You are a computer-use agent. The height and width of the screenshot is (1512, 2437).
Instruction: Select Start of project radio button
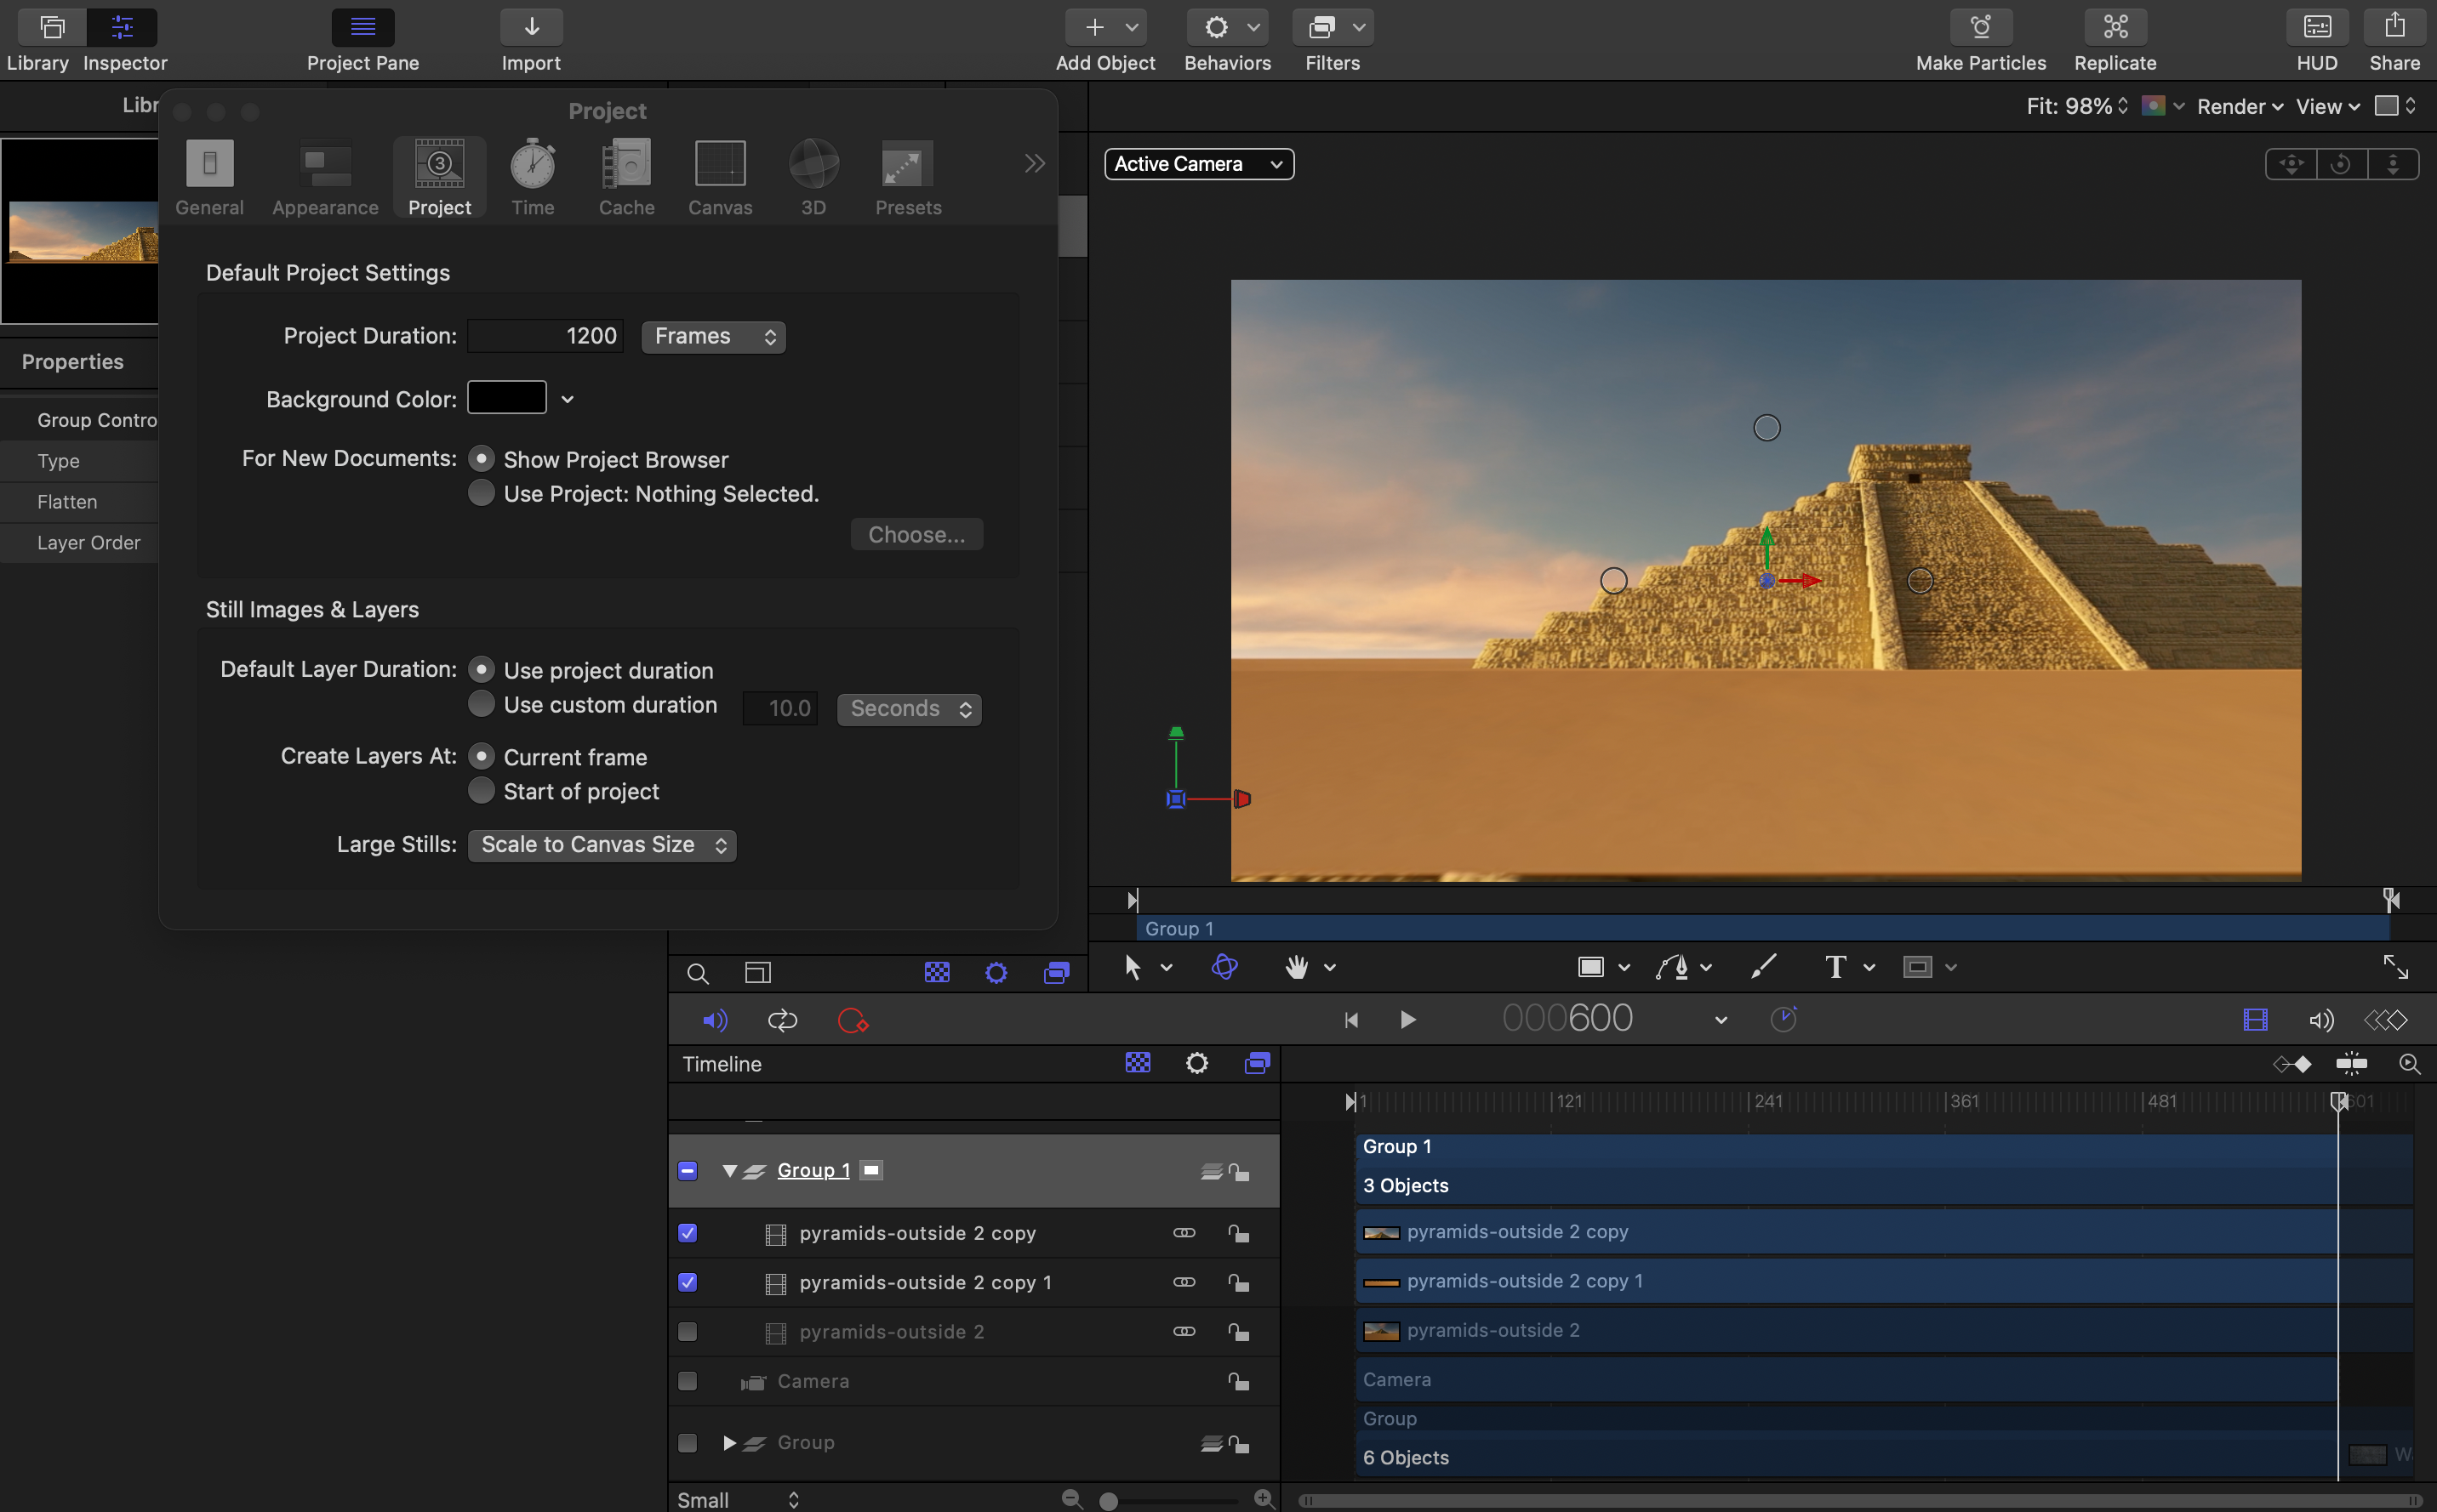[x=482, y=791]
